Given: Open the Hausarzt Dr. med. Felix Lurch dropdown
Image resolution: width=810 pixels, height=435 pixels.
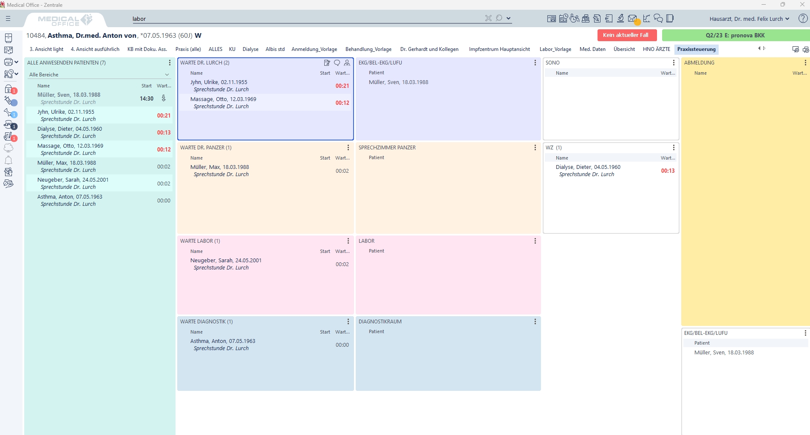Looking at the screenshot, I should [x=749, y=19].
